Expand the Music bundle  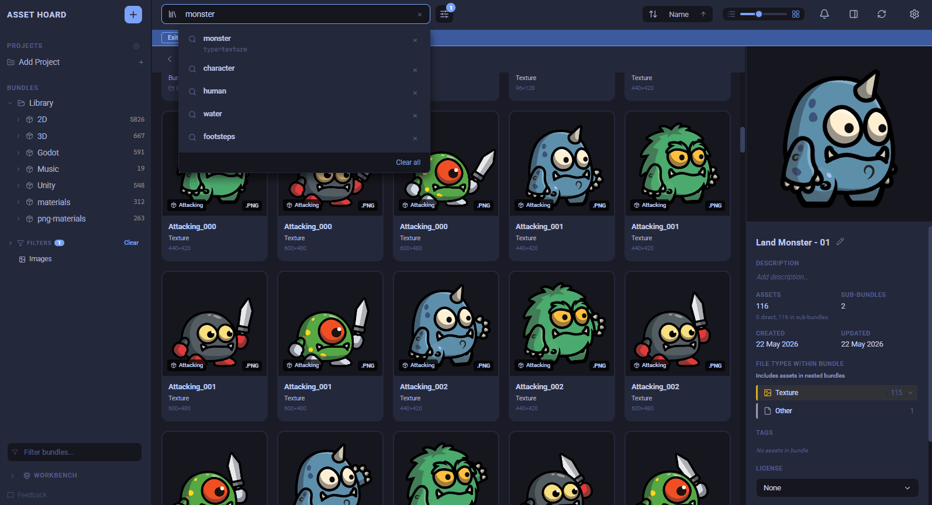point(18,169)
